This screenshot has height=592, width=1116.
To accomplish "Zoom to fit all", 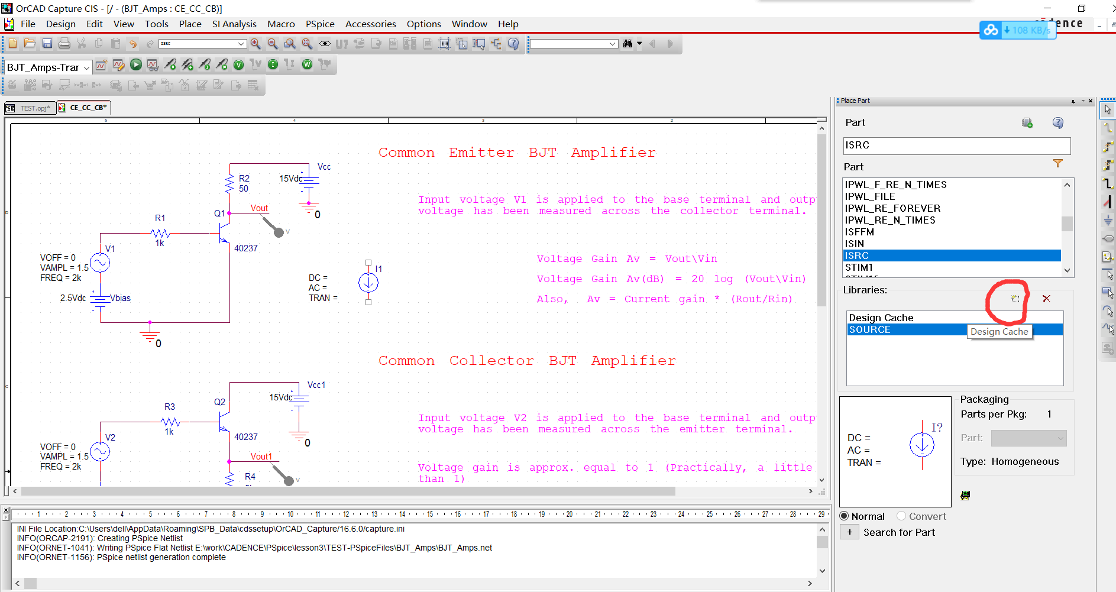I will (x=307, y=44).
